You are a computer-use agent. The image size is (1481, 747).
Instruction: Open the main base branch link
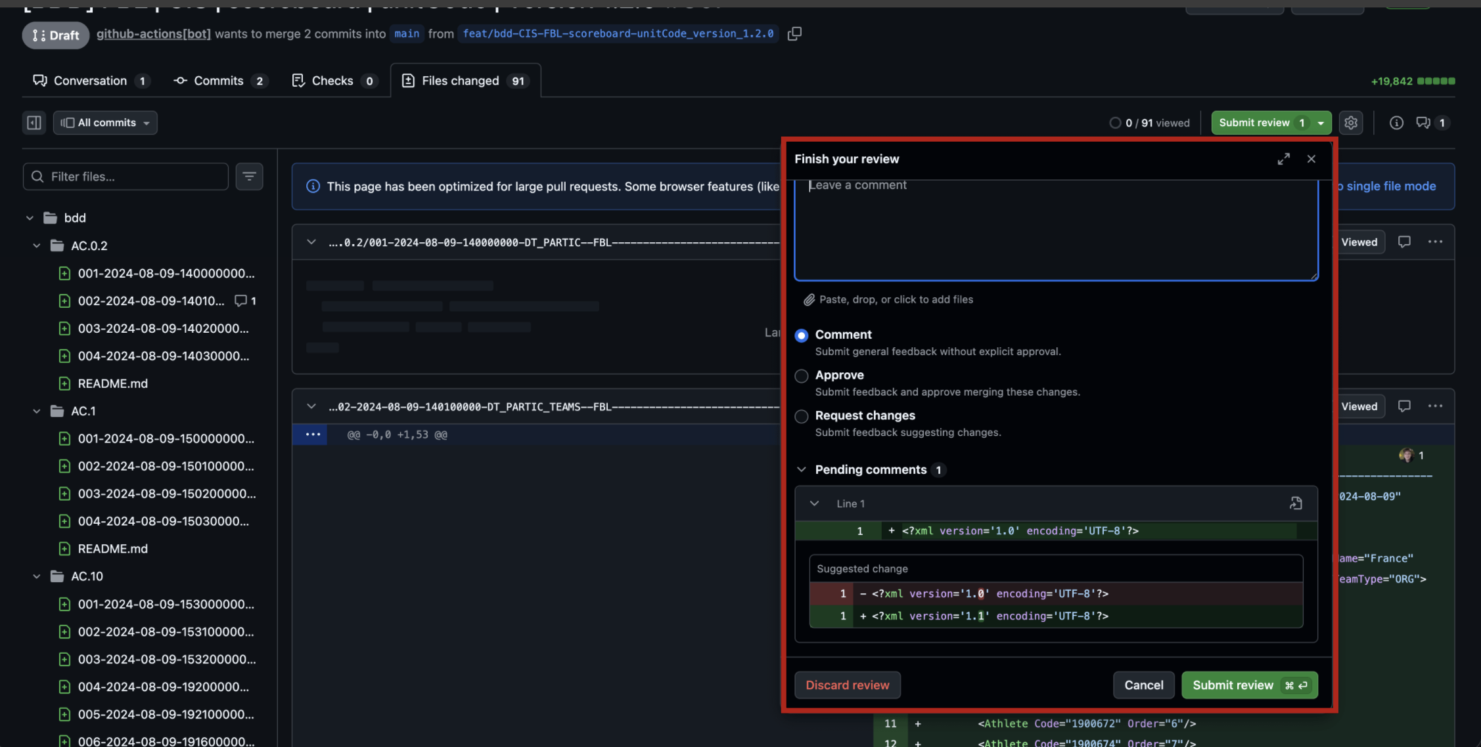(x=407, y=33)
